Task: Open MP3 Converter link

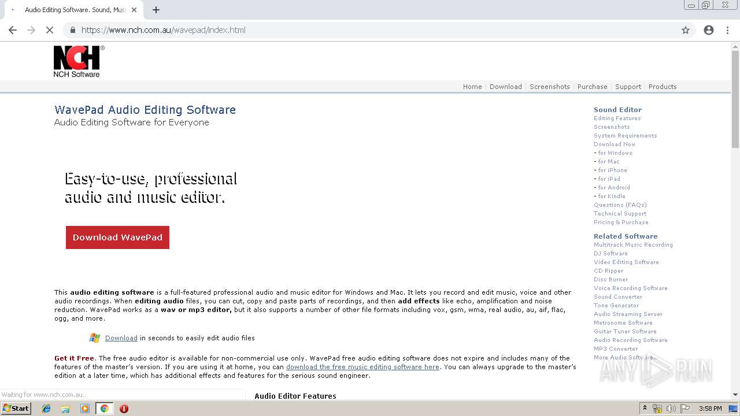Action: [616, 349]
